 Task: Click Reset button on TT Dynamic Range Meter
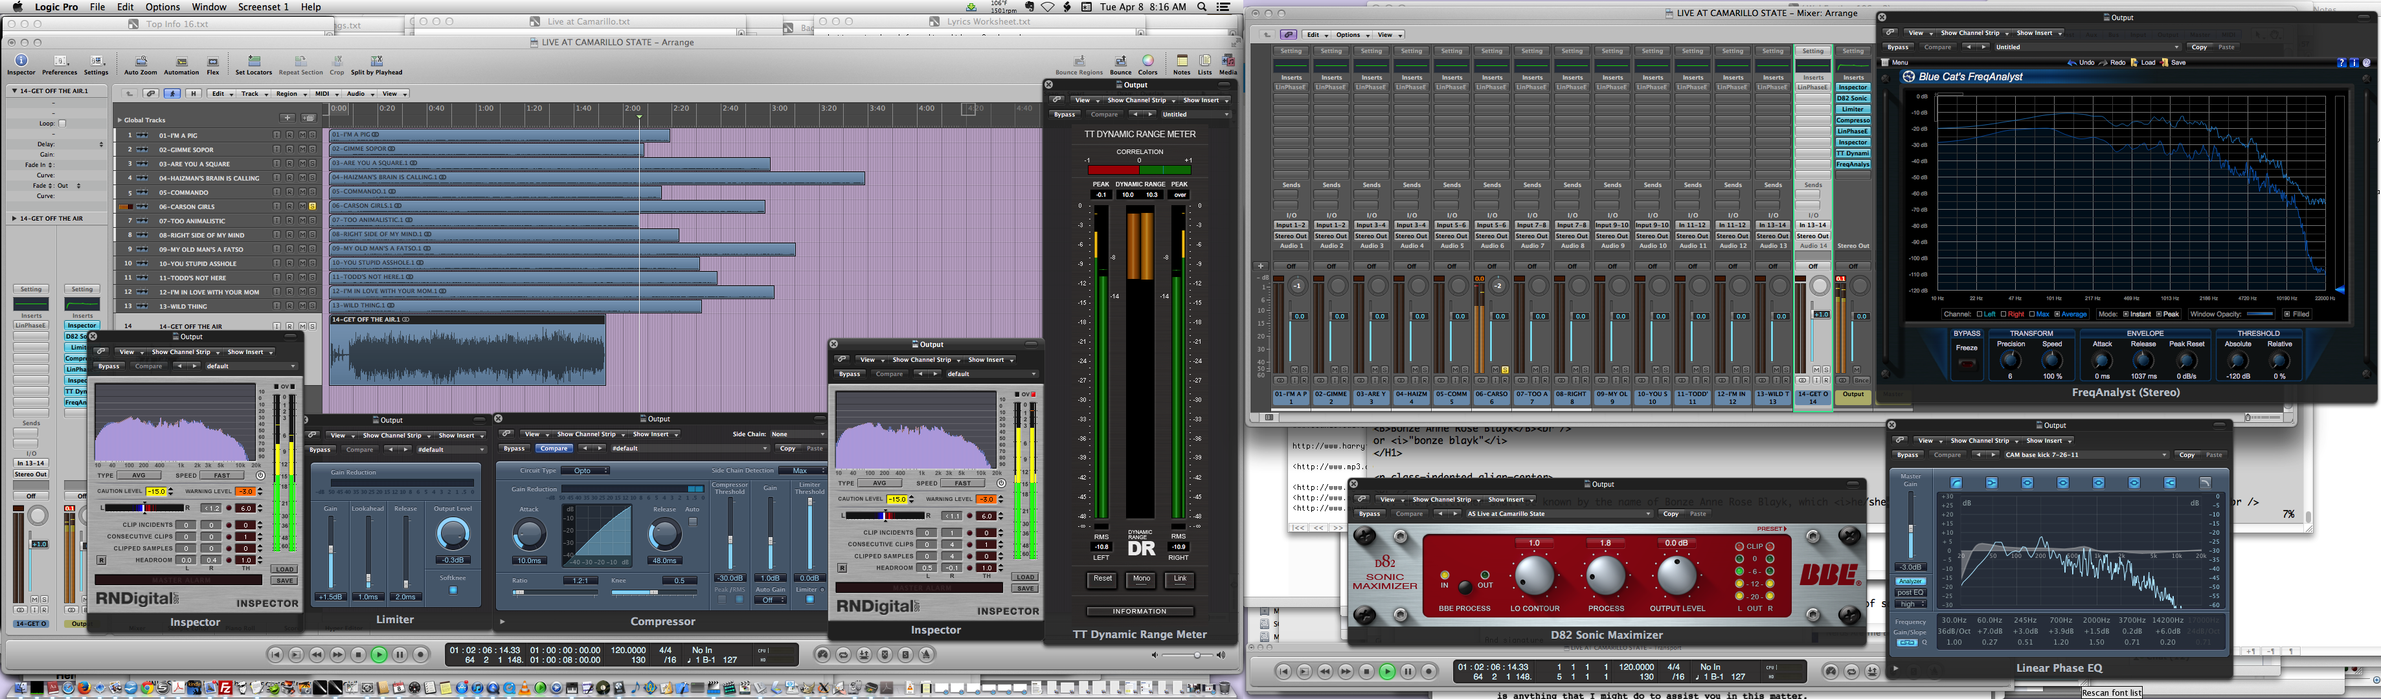click(x=1103, y=579)
